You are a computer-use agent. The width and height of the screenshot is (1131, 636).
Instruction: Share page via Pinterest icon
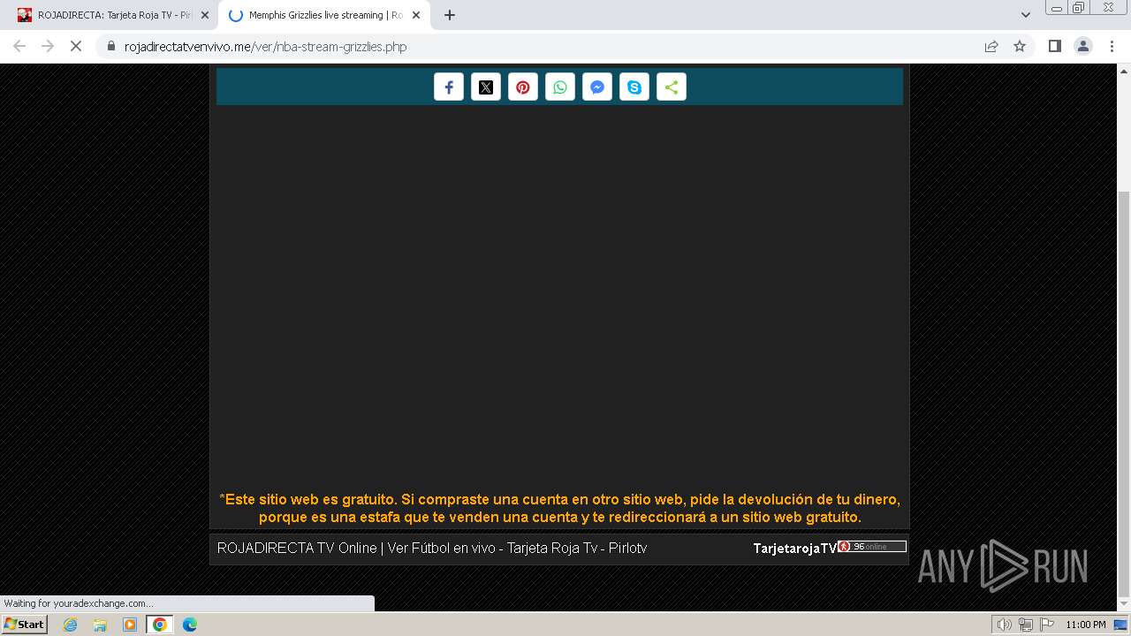[523, 87]
